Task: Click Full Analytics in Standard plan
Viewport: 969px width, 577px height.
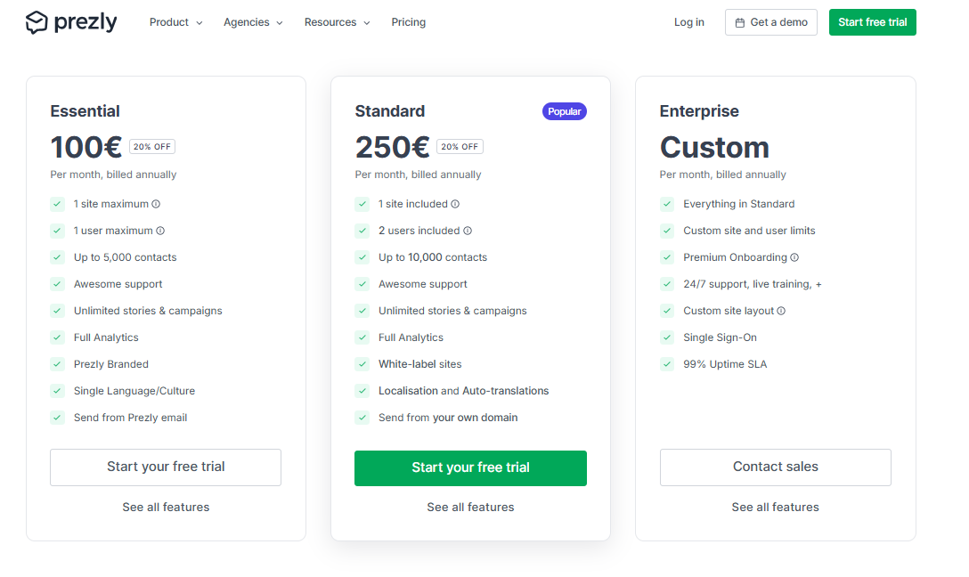Action: click(411, 337)
